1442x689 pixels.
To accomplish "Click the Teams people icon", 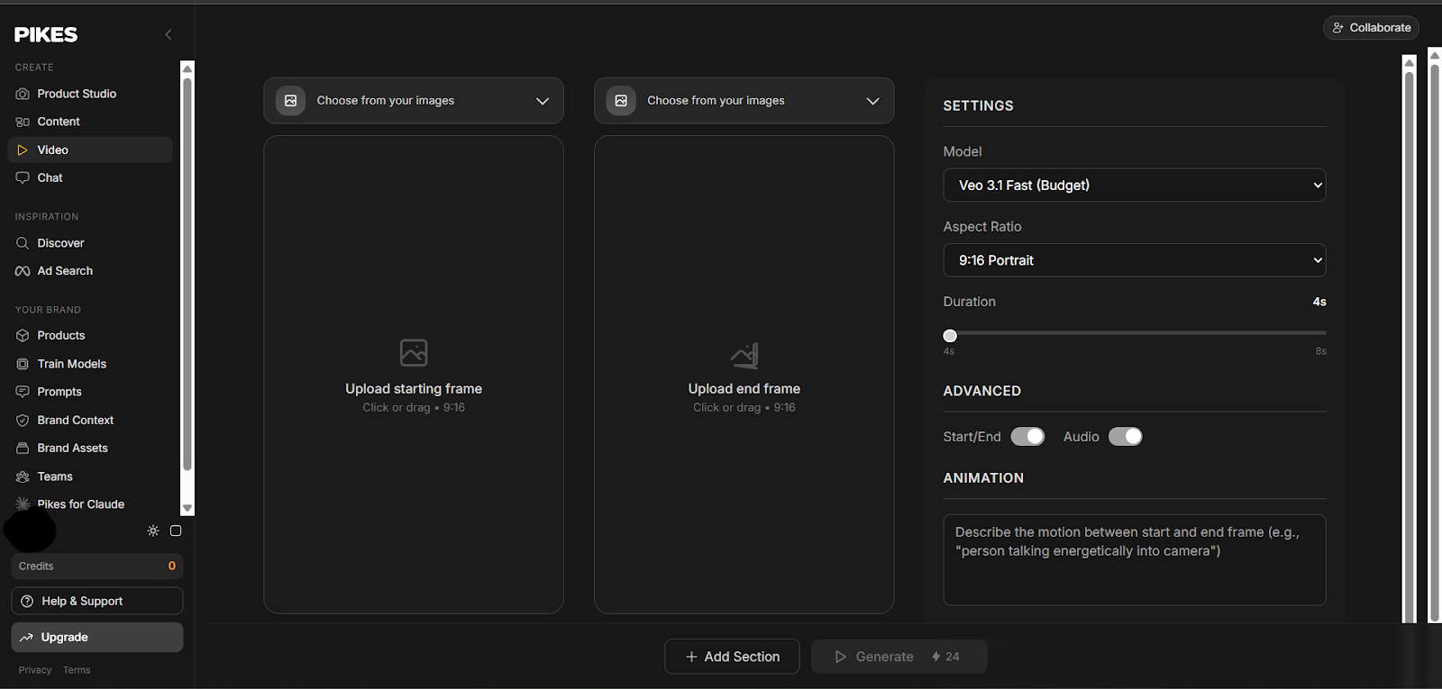I will (x=23, y=476).
